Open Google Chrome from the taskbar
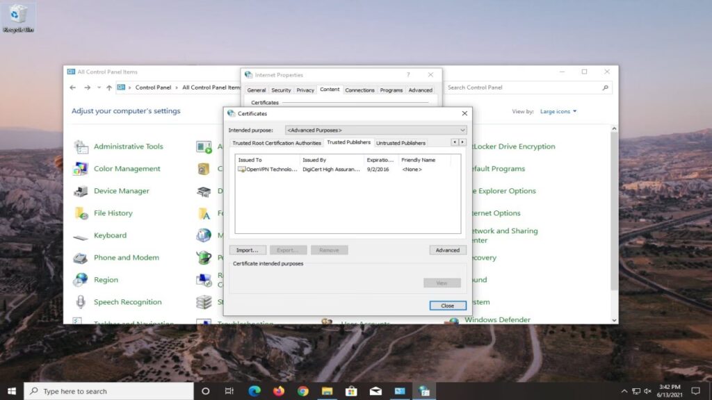This screenshot has height=400, width=712. [303, 391]
